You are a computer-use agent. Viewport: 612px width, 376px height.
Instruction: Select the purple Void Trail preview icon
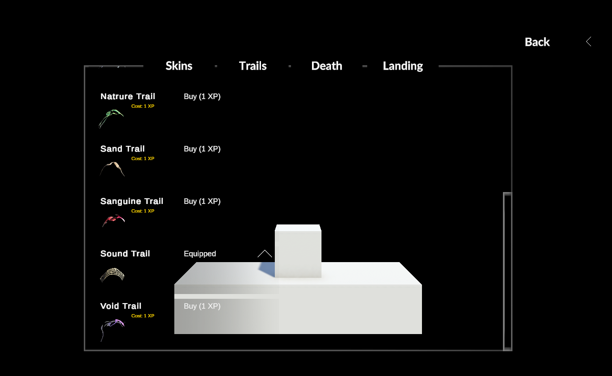click(112, 330)
